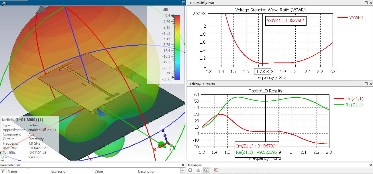Select the 1D Results\VSWR window title
The height and width of the screenshot is (174, 373).
202,3
